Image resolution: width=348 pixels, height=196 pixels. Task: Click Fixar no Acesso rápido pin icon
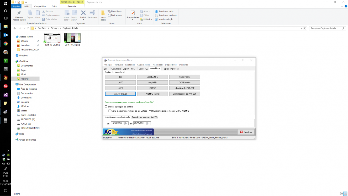[x=19, y=13]
